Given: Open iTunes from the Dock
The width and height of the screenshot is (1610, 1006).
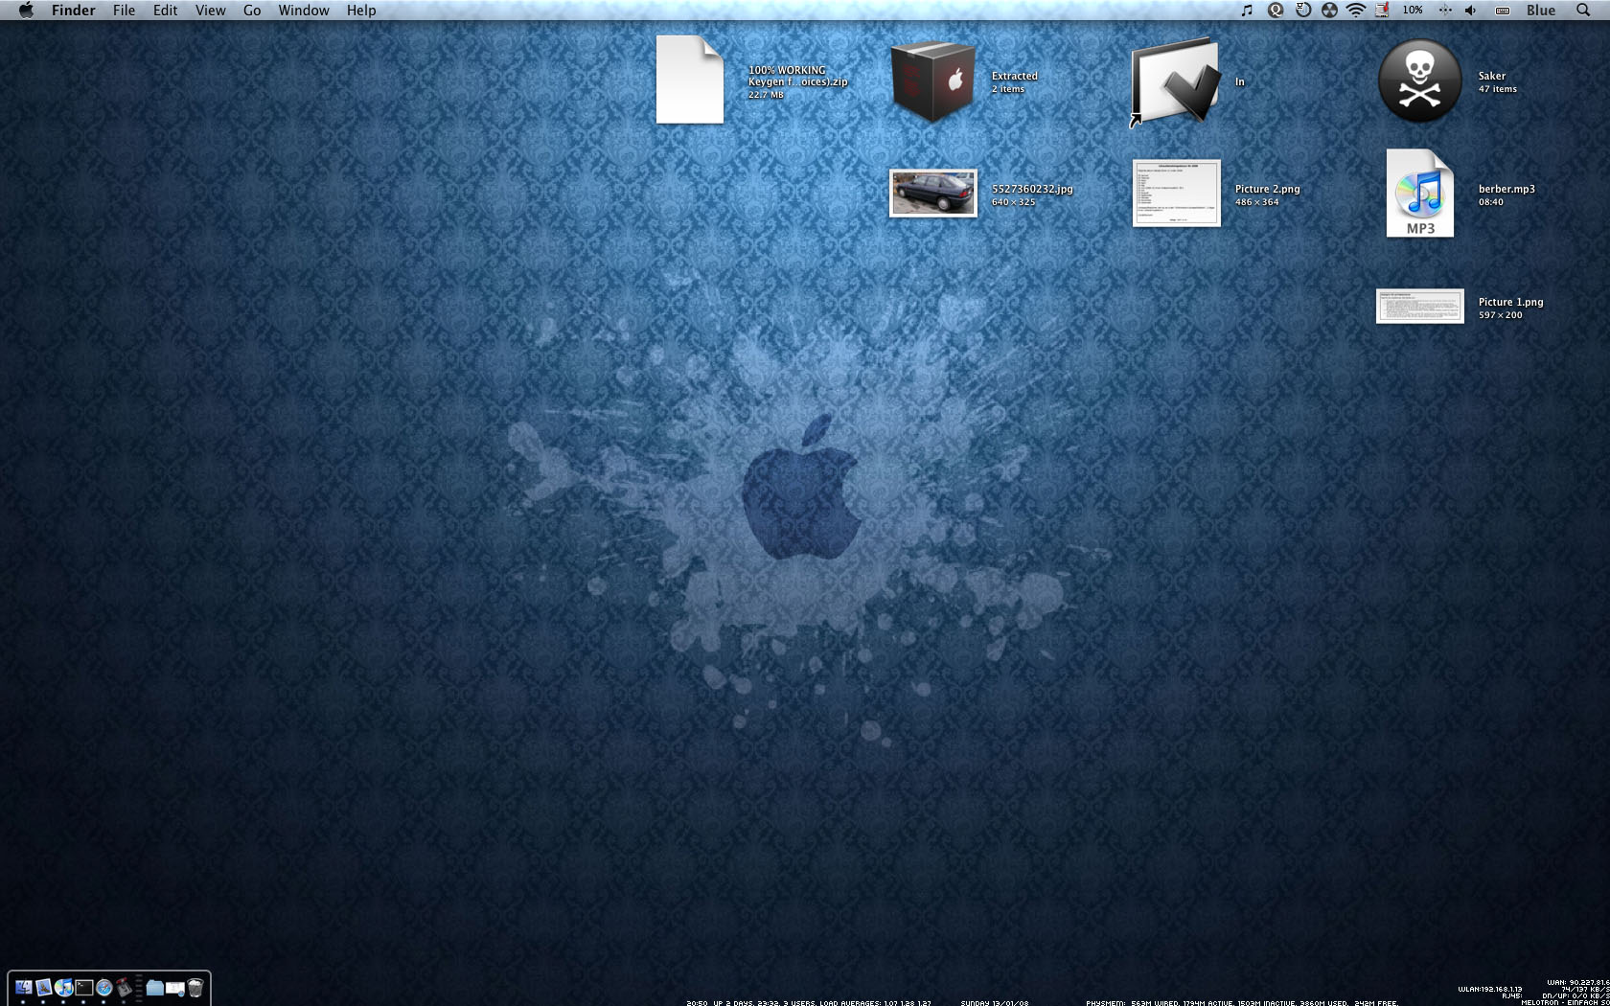Looking at the screenshot, I should (63, 987).
